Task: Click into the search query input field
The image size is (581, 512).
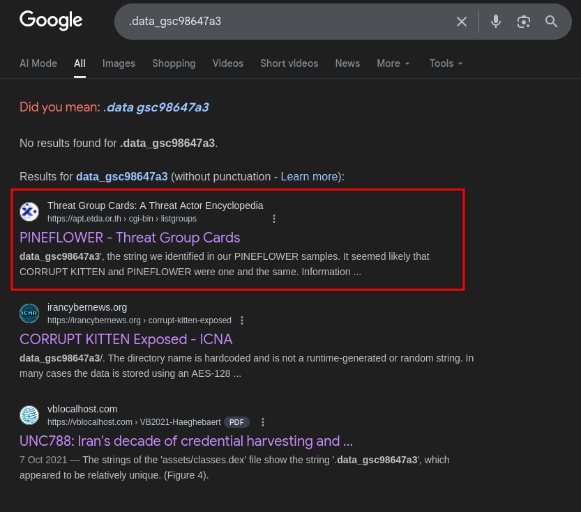Action: pos(279,22)
